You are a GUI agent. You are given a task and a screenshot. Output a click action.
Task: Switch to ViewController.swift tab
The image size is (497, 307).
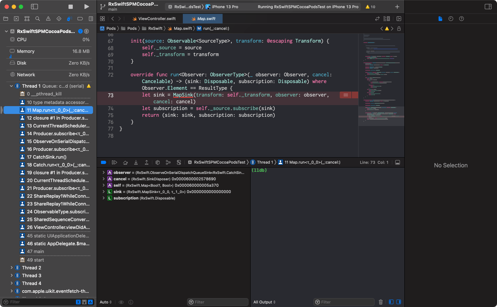[x=153, y=19]
